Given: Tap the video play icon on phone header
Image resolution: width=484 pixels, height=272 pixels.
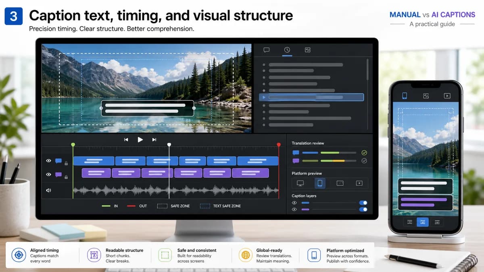Looking at the screenshot, I should (x=447, y=96).
